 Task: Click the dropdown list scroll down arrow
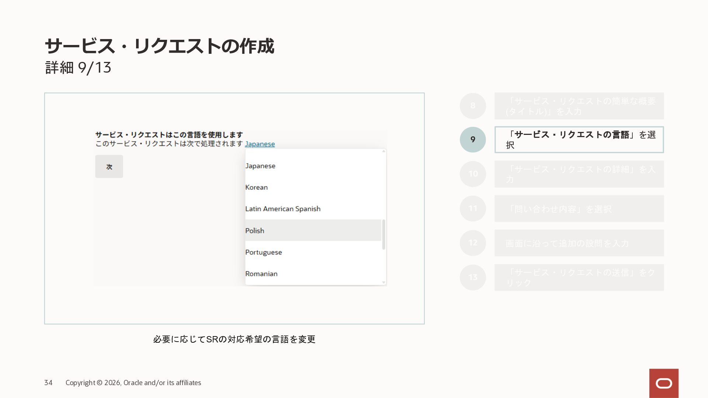[x=383, y=282]
